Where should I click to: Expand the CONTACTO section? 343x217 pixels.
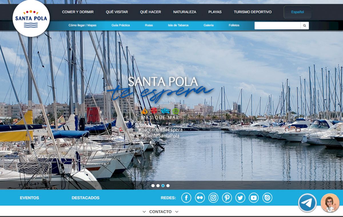pyautogui.click(x=160, y=212)
